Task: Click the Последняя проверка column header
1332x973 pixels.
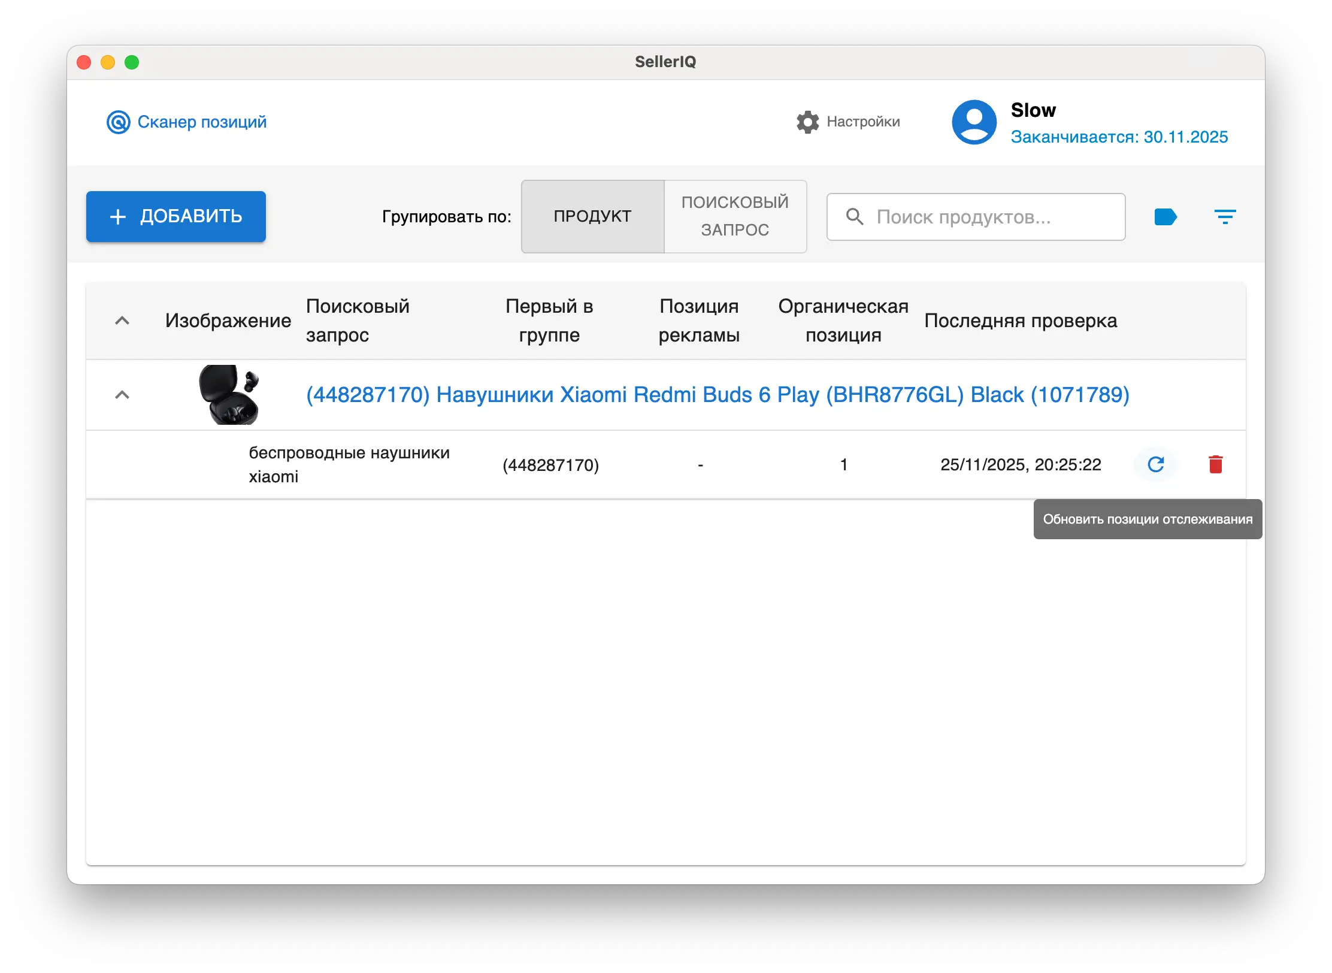Action: click(x=1021, y=321)
